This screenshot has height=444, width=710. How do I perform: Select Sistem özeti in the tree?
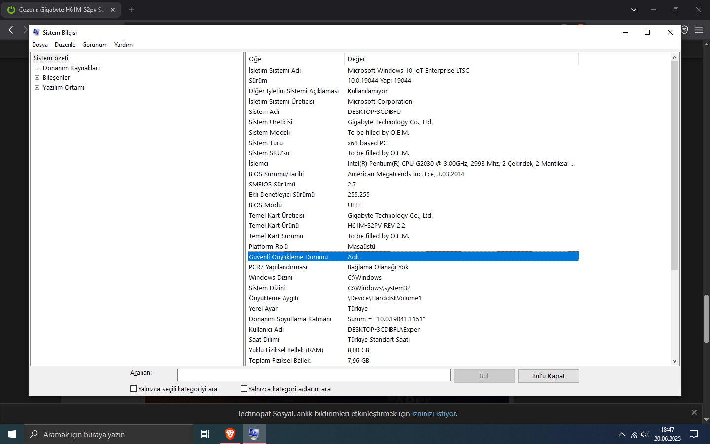pyautogui.click(x=51, y=58)
